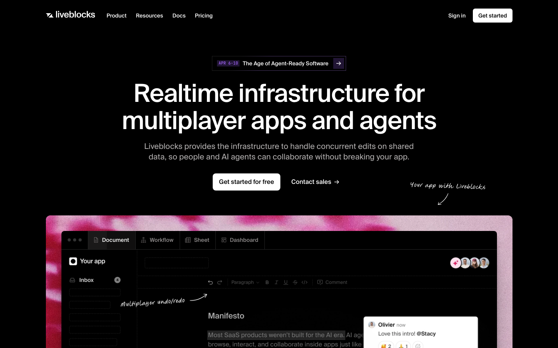558x348 pixels.
Task: Toggle underline formatting in the editor
Action: 286,282
